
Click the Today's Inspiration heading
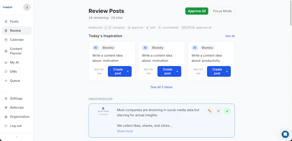(x=105, y=36)
